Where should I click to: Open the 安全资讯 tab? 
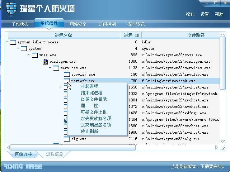[x=136, y=24]
